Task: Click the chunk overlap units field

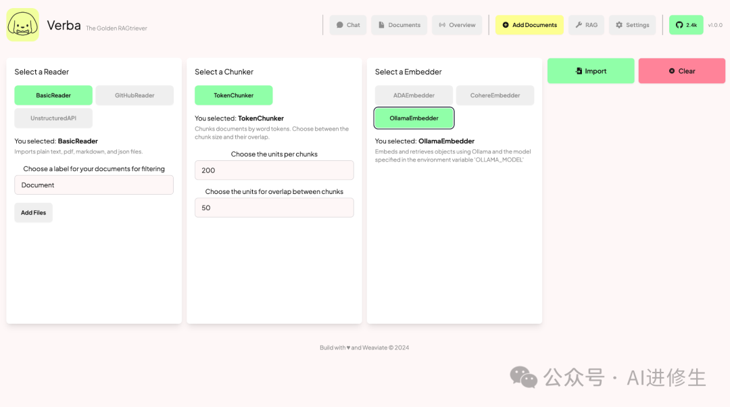Action: coord(274,208)
